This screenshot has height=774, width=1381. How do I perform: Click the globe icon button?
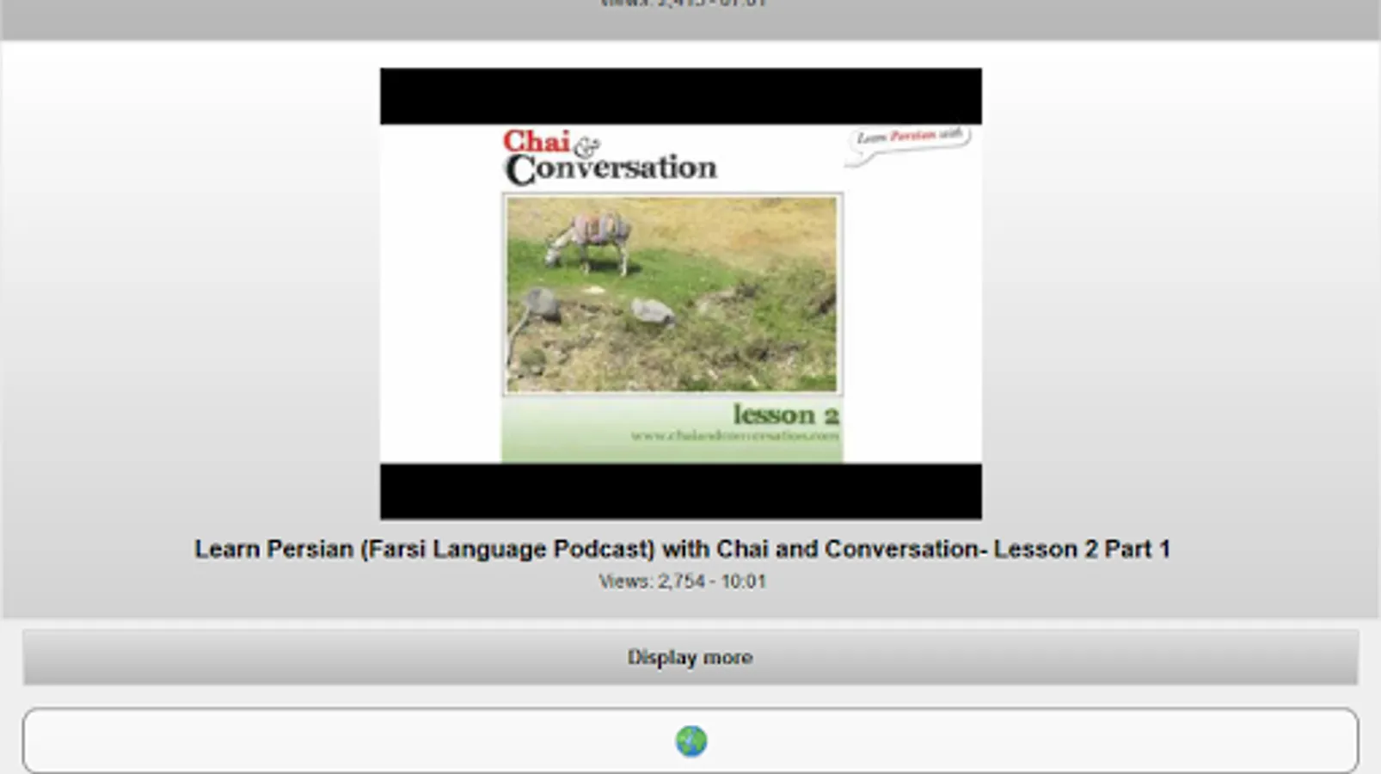point(690,740)
